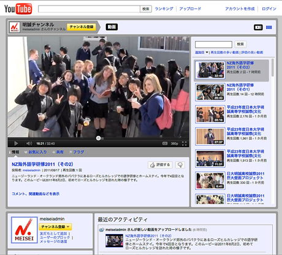Image resolution: width=282 pixels, height=255 pixels.
Task: Click the upload activity icon beside meiseiadmin
Action: (102, 230)
